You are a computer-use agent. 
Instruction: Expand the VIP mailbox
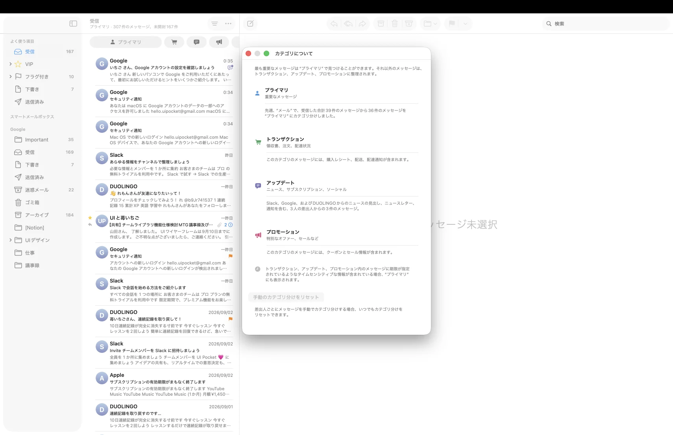pyautogui.click(x=11, y=64)
